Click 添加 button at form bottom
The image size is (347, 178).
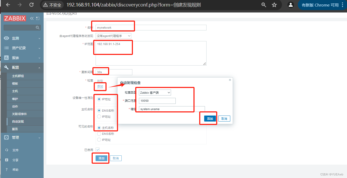[101, 158]
